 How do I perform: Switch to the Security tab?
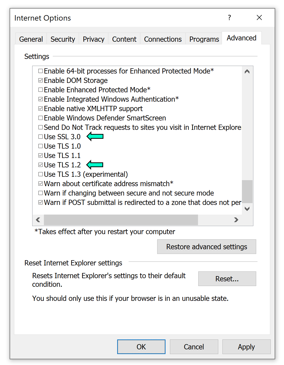click(x=63, y=39)
